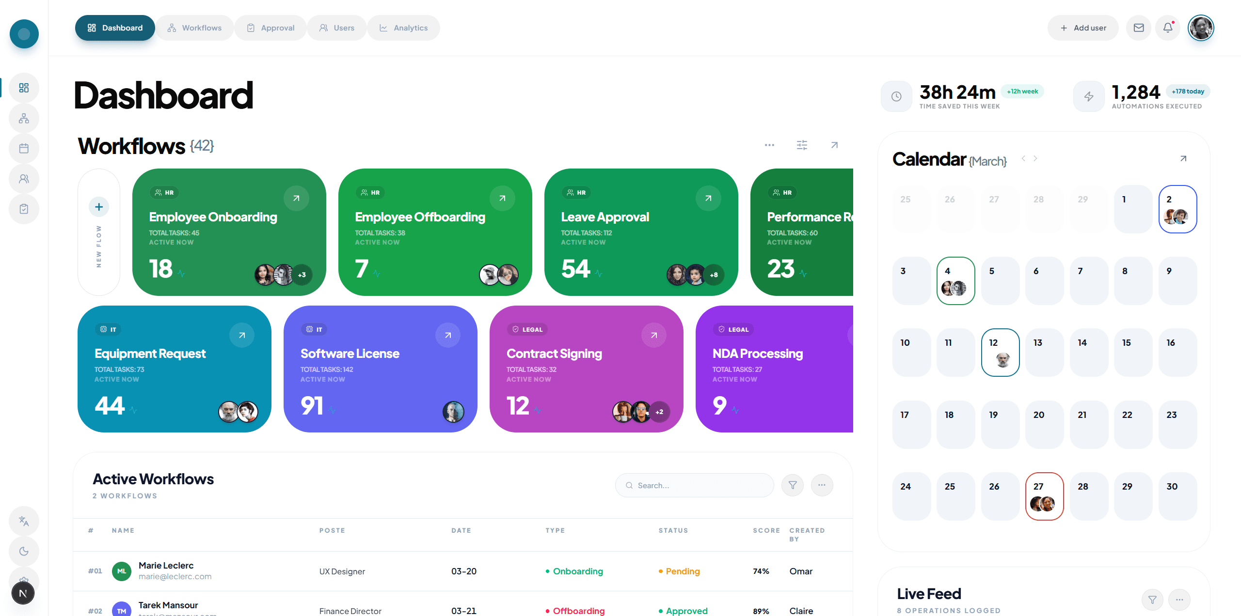Click inside the Active Workflows search field
The image size is (1241, 616).
coord(694,485)
